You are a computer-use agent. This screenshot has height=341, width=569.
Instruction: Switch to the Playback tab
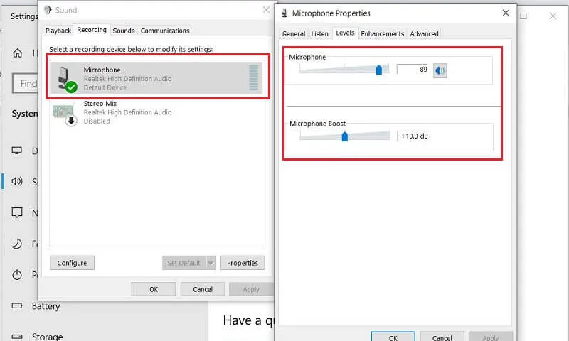(58, 31)
